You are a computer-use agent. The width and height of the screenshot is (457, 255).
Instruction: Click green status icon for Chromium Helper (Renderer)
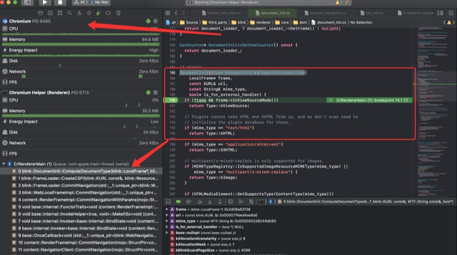(x=148, y=92)
